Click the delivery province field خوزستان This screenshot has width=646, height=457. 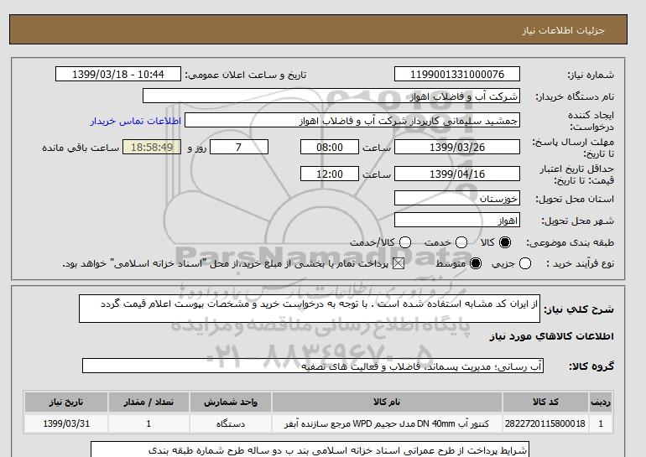coord(457,198)
